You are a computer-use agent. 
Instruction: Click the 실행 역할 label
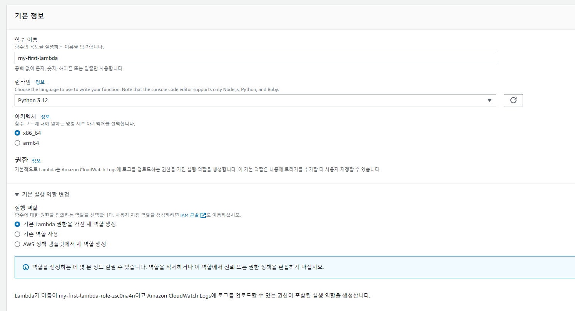[26, 208]
